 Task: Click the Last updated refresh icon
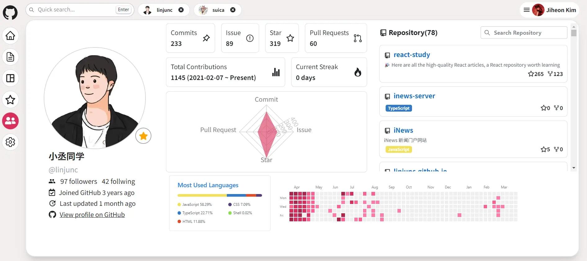pos(52,203)
